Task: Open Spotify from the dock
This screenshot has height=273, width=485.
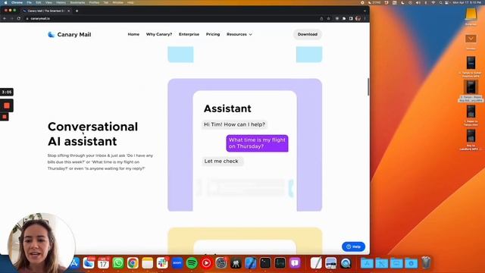Action: click(192, 263)
